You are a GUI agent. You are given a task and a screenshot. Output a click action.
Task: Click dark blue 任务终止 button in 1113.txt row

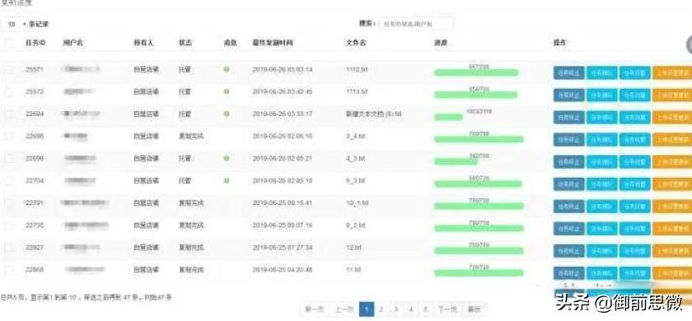click(569, 95)
